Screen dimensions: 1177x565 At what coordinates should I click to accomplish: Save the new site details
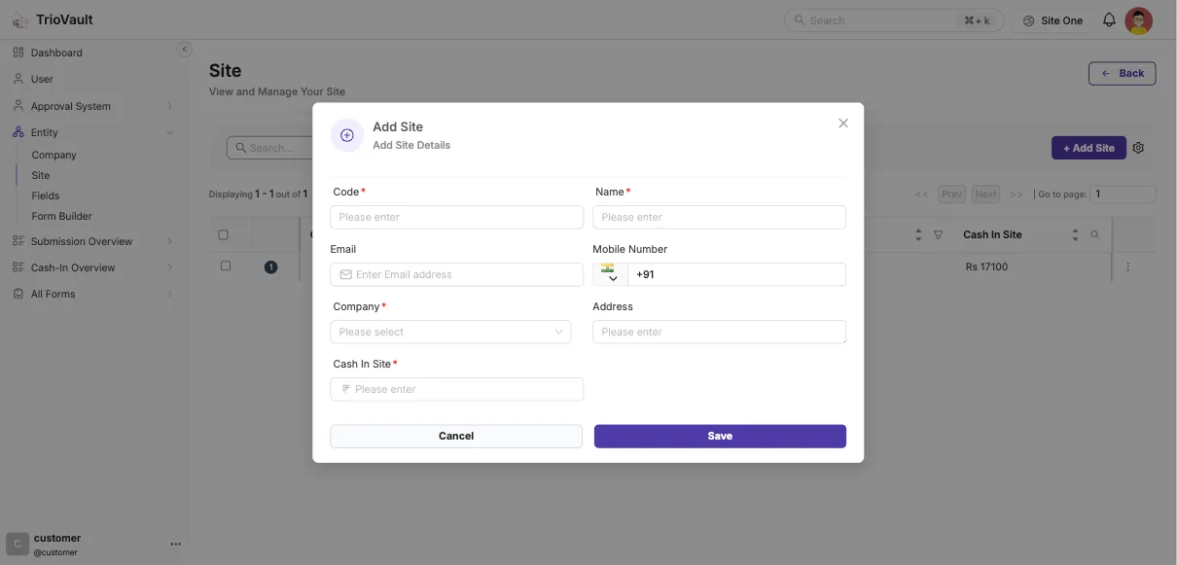(x=719, y=436)
